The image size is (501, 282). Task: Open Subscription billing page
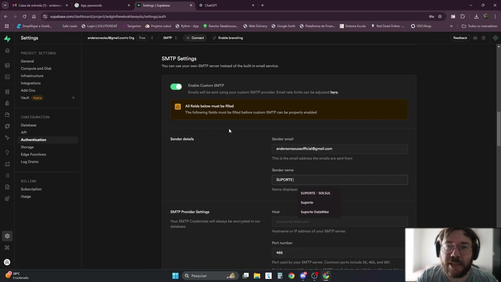(31, 189)
